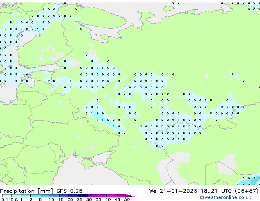Click the 30–35 mm purple legend swatch

tap(92, 196)
